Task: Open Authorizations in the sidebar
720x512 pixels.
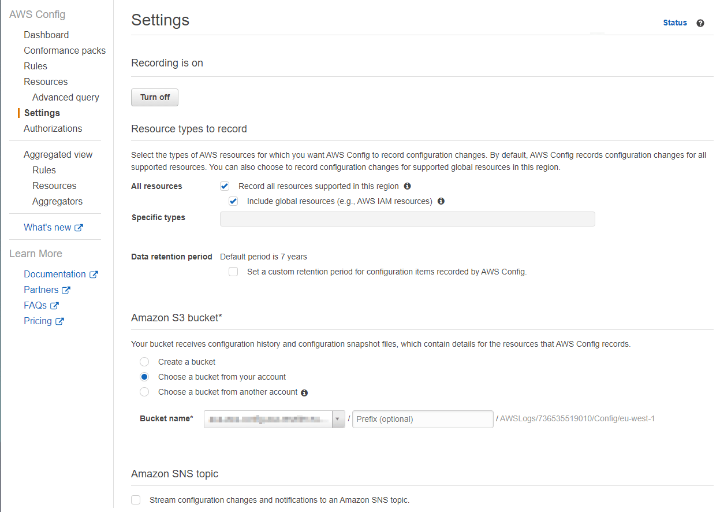Action: tap(53, 128)
